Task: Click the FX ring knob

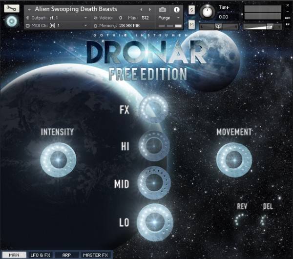Action: pos(154,109)
